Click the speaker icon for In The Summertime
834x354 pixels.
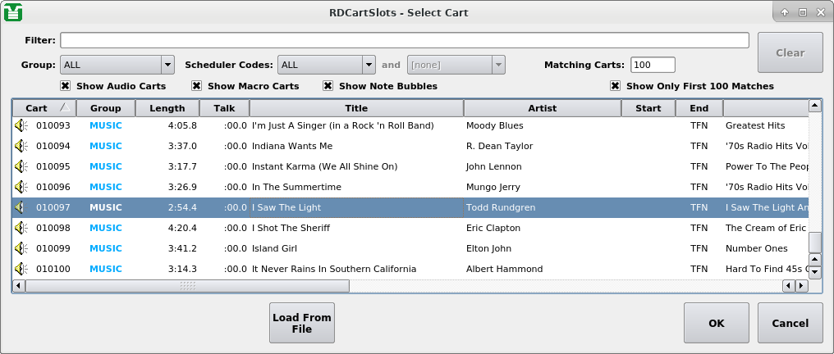click(21, 188)
